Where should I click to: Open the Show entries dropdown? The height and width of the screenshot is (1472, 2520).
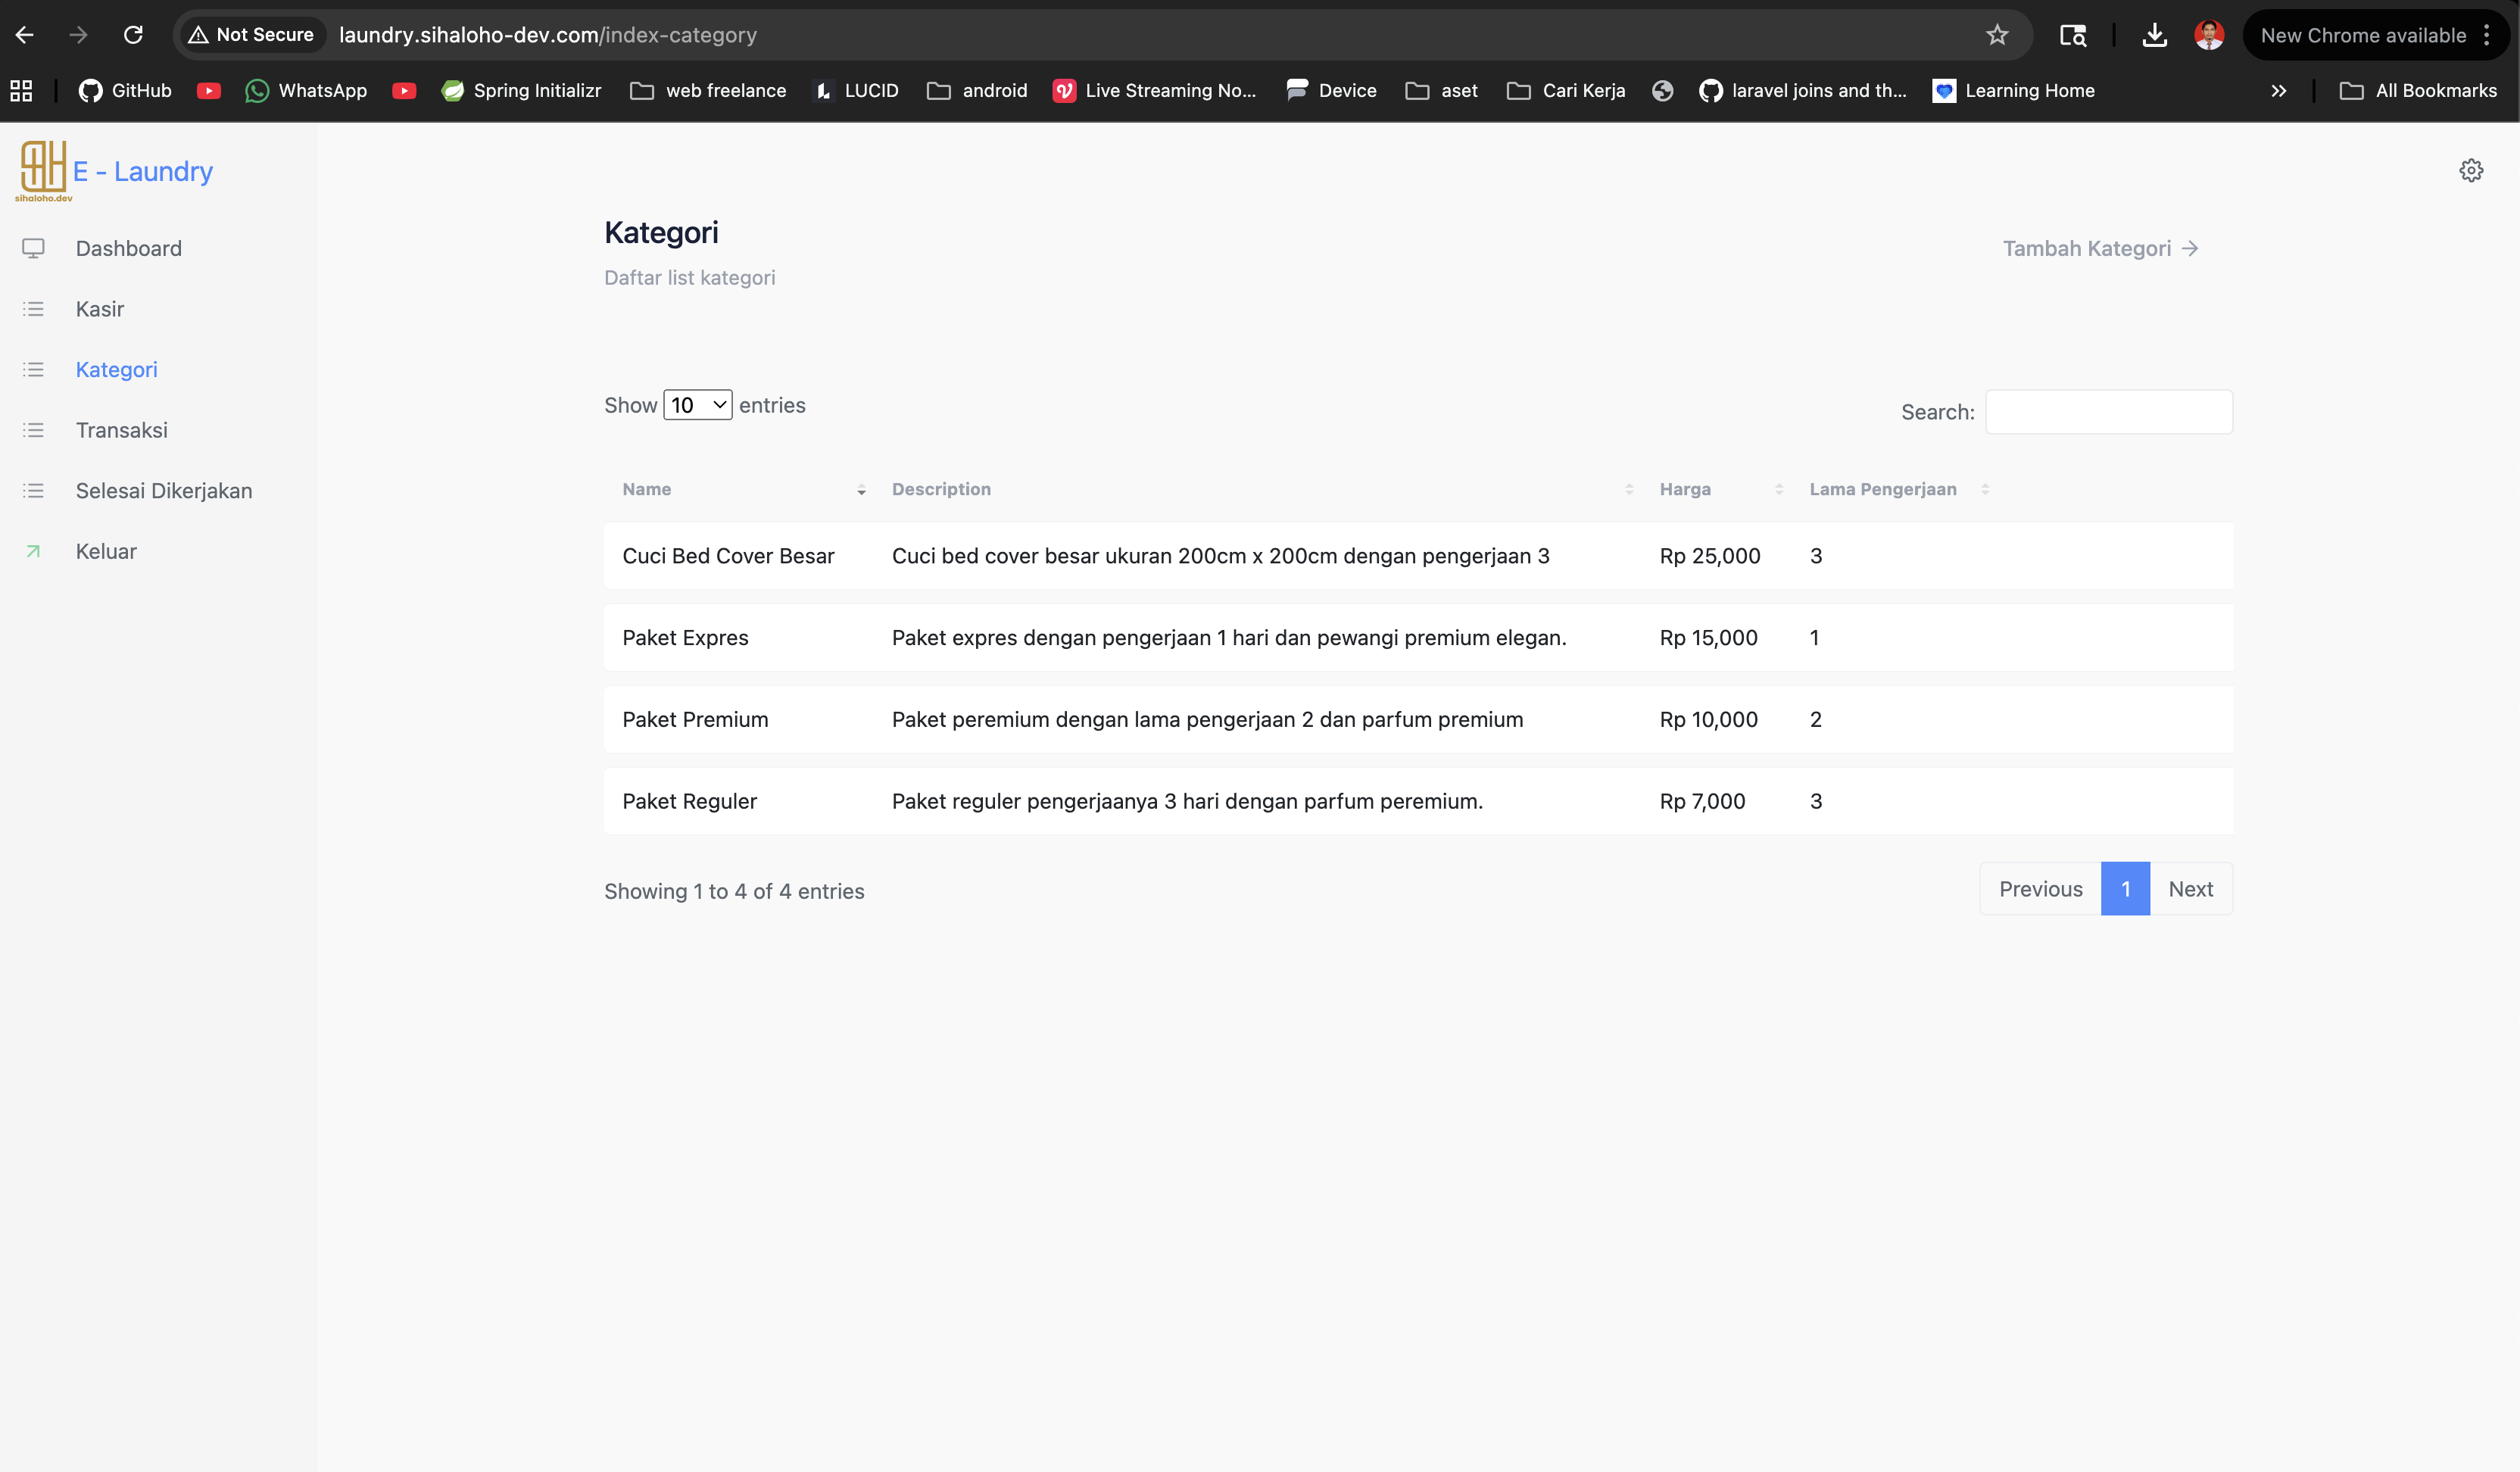tap(698, 405)
